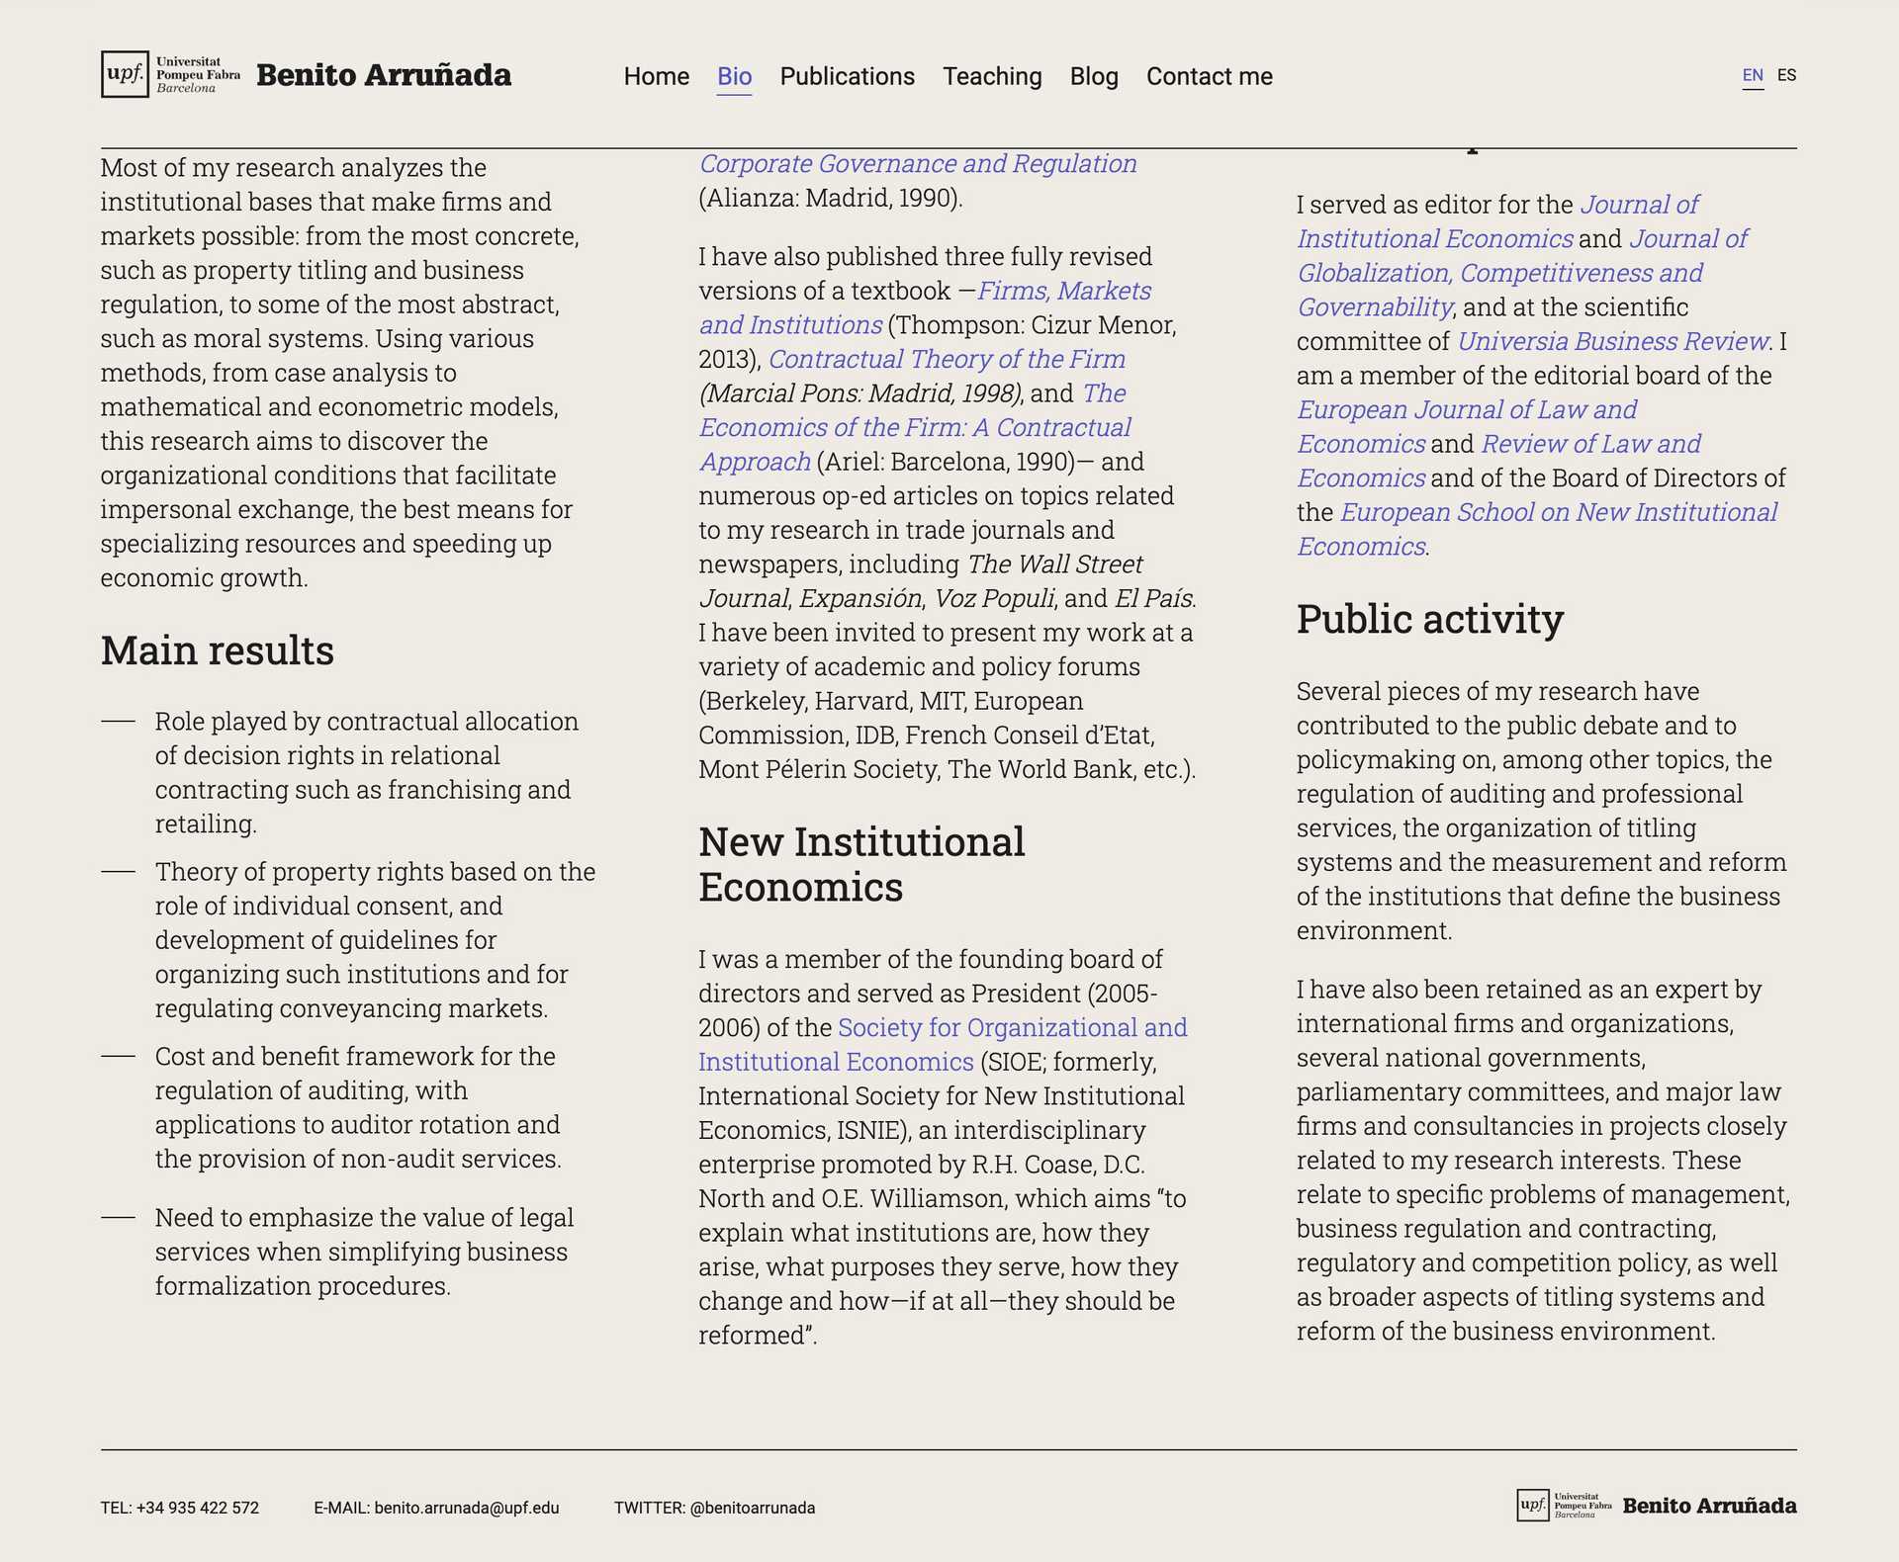Viewport: 1899px width, 1562px height.
Task: Switch language to ES
Action: 1787,75
